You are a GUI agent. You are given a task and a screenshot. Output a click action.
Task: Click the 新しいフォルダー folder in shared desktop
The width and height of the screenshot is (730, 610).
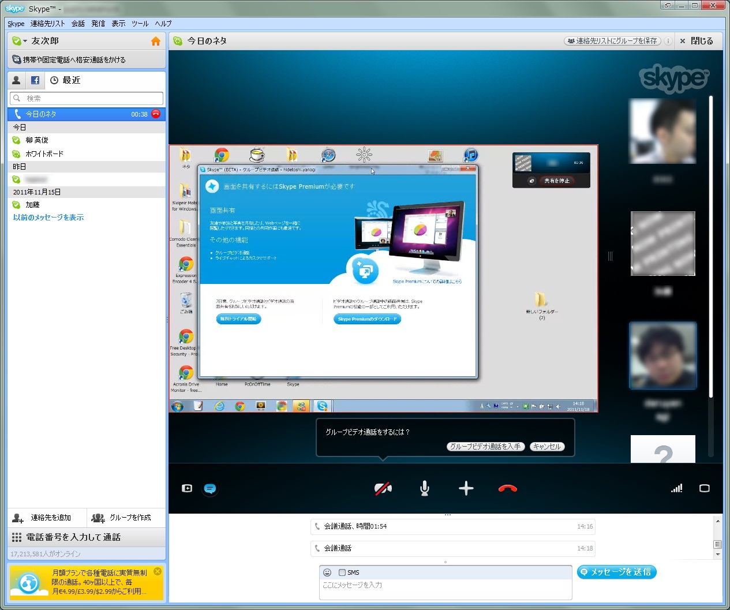pyautogui.click(x=541, y=306)
